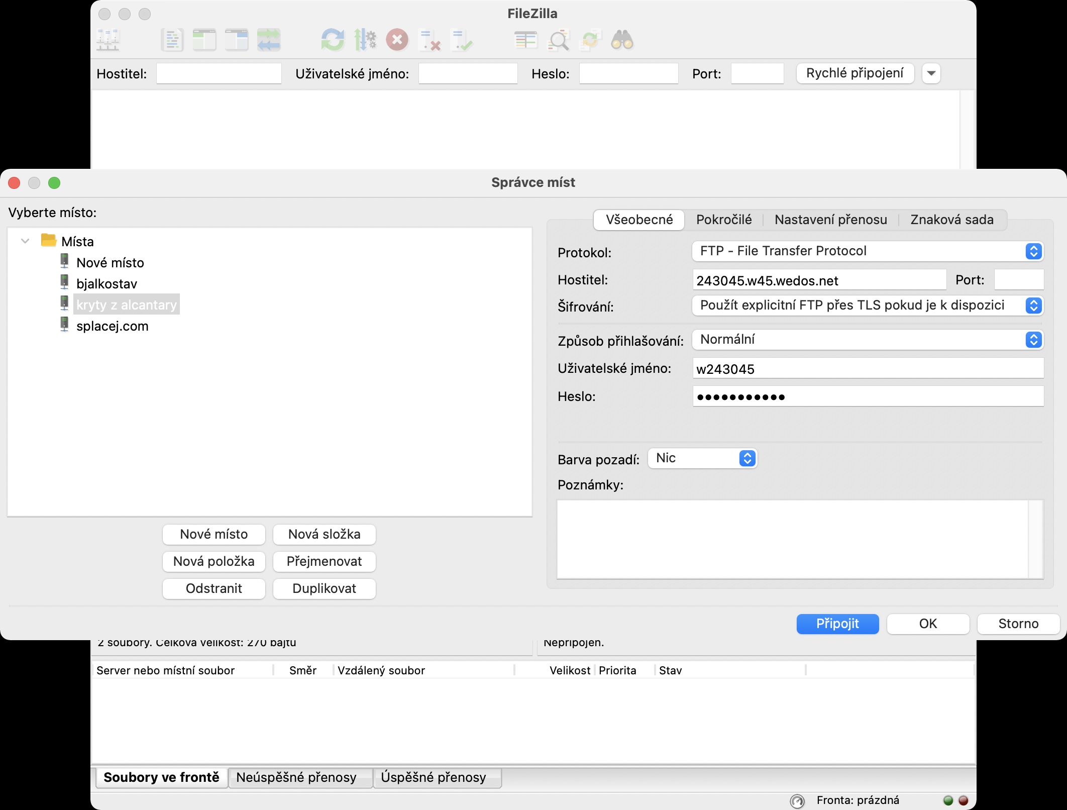The width and height of the screenshot is (1067, 810).
Task: Open directory comparison magnifier icon
Action: point(558,40)
